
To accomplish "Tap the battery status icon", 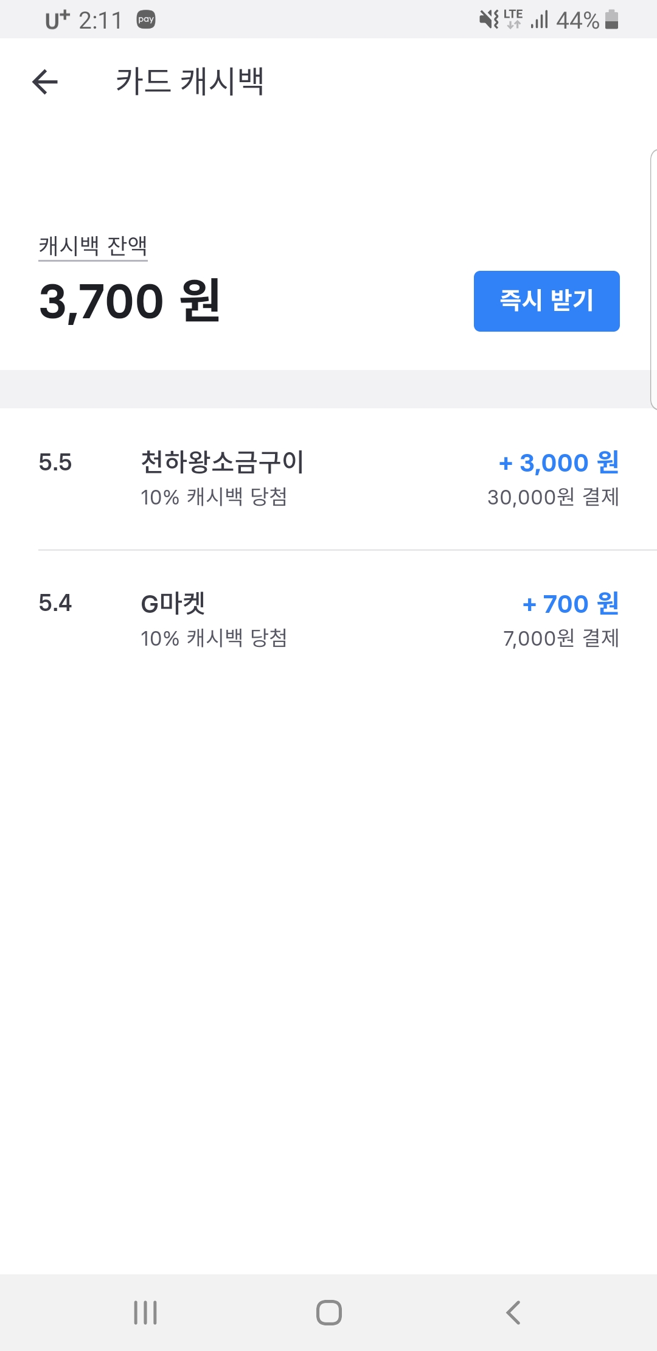I will pyautogui.click(x=612, y=20).
